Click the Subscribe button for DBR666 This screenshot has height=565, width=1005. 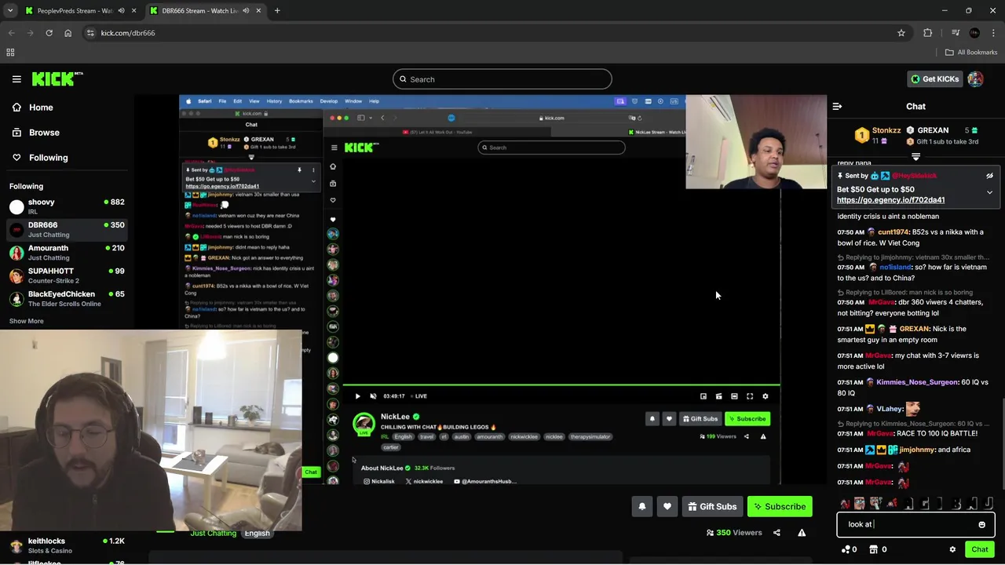780,507
